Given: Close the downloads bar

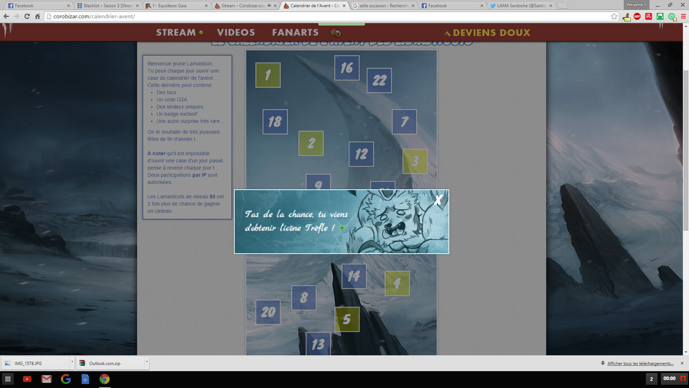Looking at the screenshot, I should click(683, 363).
